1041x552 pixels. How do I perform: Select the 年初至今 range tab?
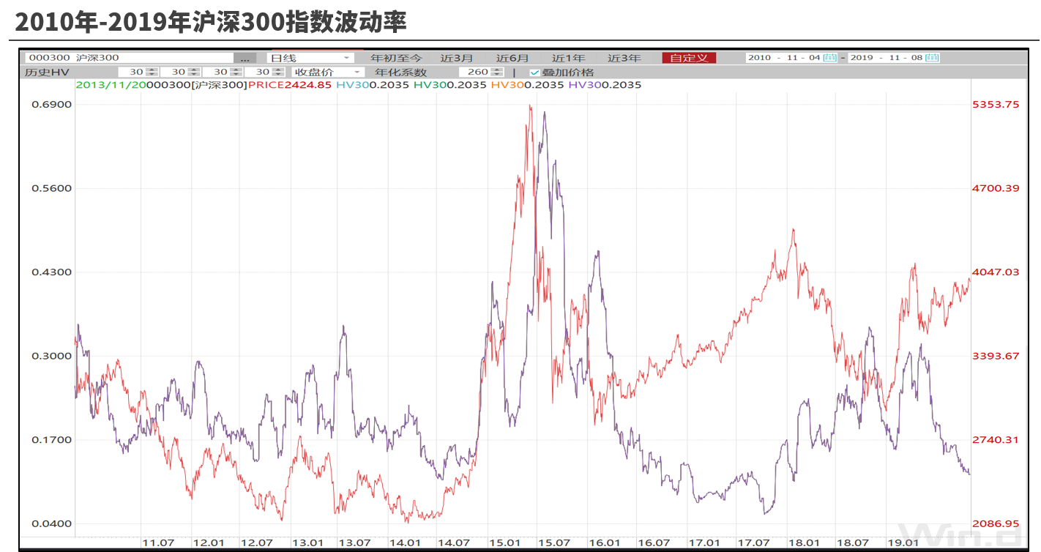[x=396, y=58]
